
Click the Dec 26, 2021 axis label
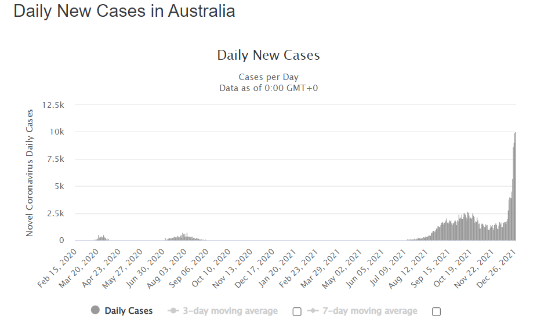point(495,269)
